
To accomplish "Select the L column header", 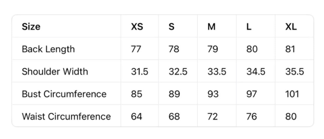I will (x=249, y=26).
